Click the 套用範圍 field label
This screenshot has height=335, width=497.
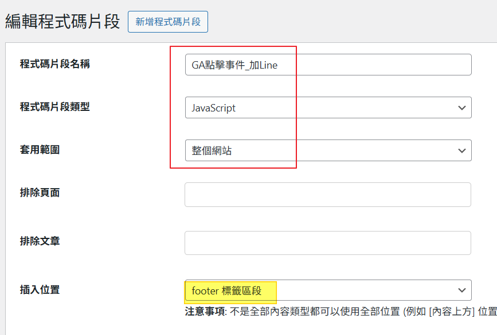pos(40,150)
